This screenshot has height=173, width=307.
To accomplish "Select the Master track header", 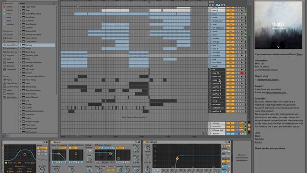I will [217, 134].
